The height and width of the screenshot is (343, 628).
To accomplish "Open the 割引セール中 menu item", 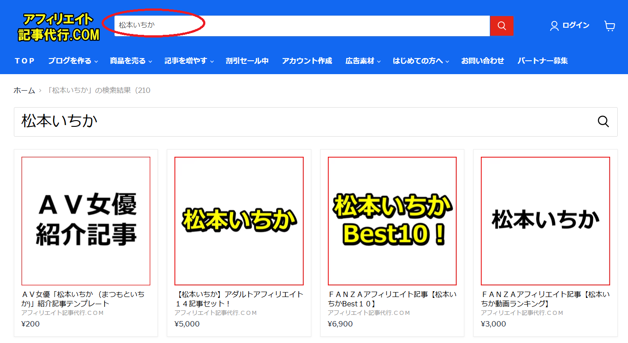I will coord(247,61).
